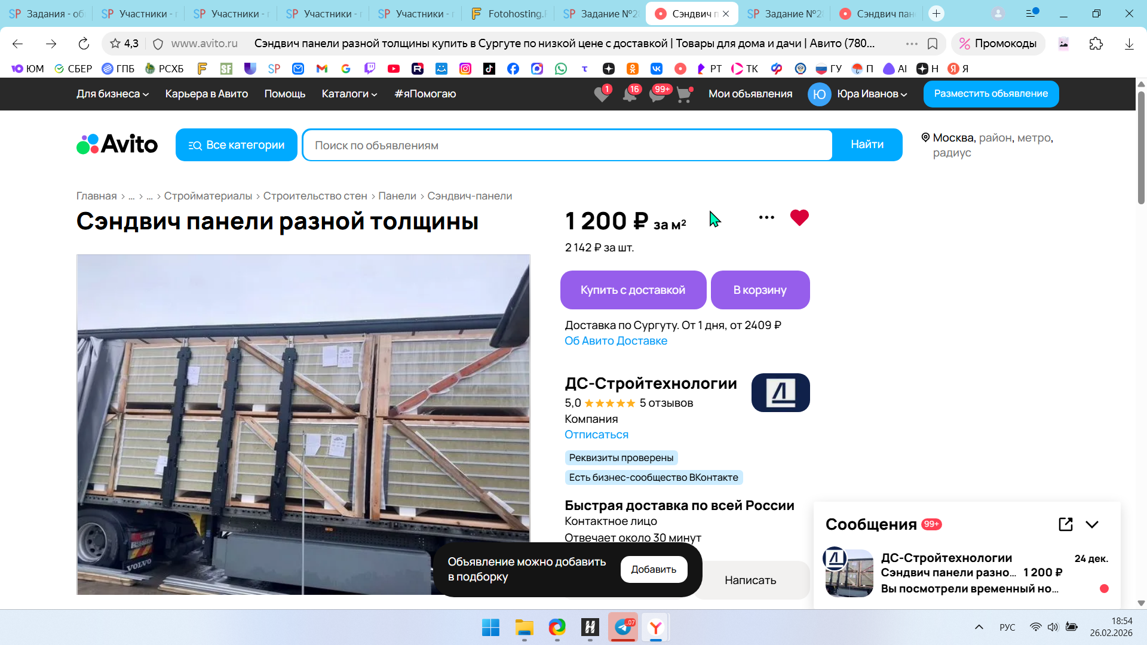Open the Об Авито Доставке link

[616, 341]
